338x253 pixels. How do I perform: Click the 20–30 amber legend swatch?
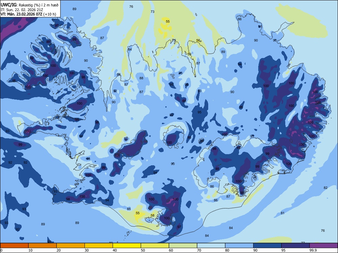[x=71, y=246]
